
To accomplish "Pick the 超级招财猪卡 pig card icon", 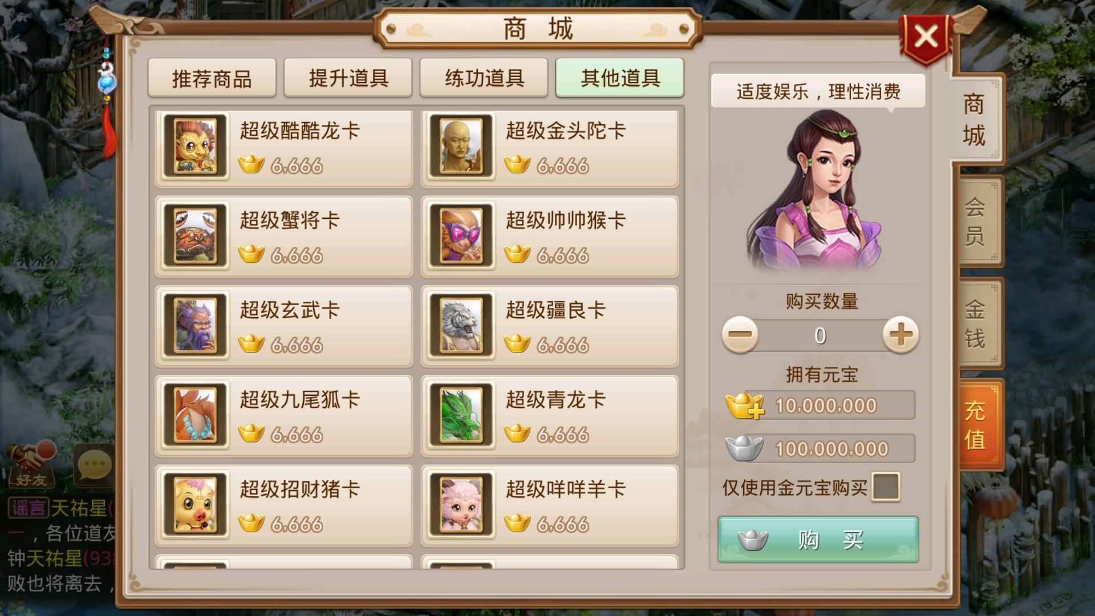I will tap(196, 505).
